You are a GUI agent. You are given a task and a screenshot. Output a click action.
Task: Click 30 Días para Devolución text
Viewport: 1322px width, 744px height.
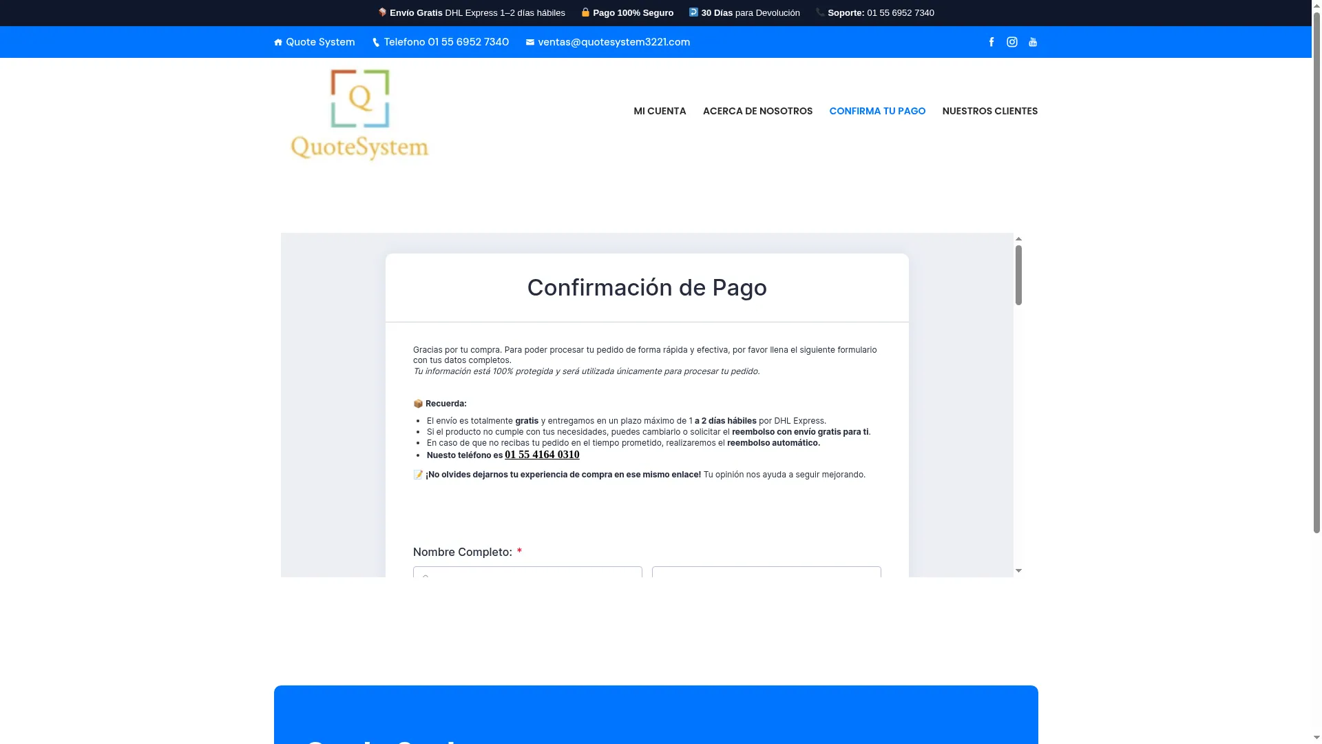tap(751, 13)
